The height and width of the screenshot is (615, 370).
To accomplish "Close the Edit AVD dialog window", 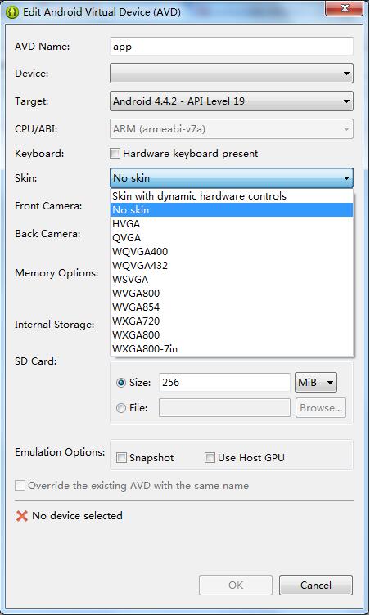I will (344, 8).
